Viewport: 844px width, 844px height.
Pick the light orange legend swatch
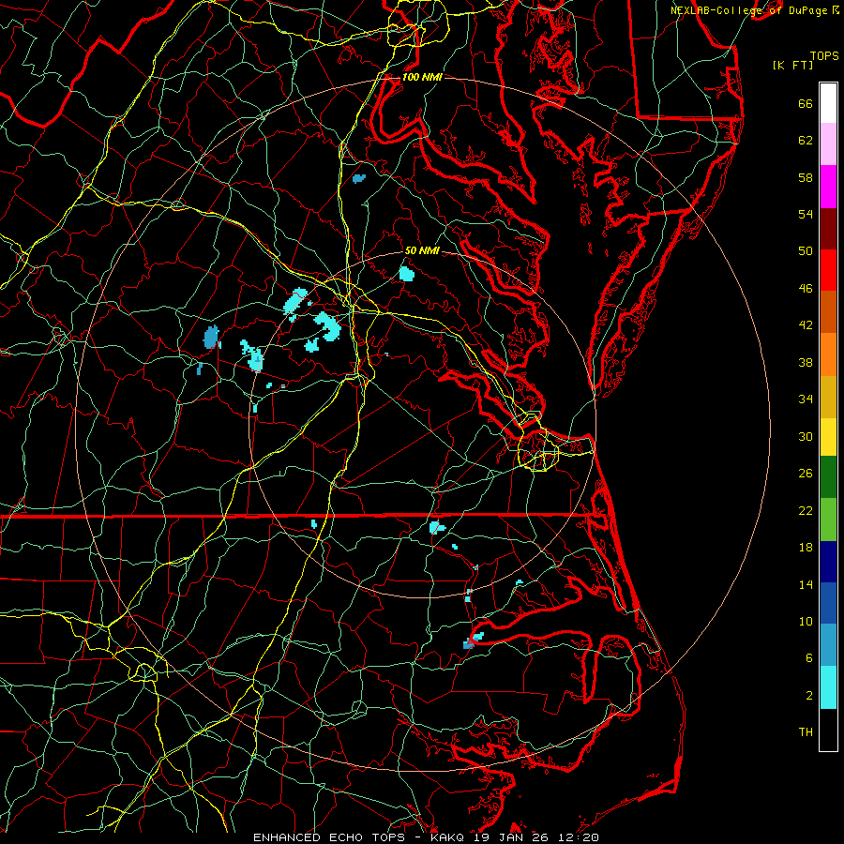[x=828, y=354]
